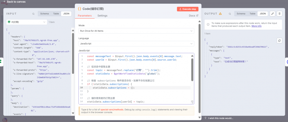Click the "destination" key in the input body
The image size is (288, 122).
pos(21,107)
